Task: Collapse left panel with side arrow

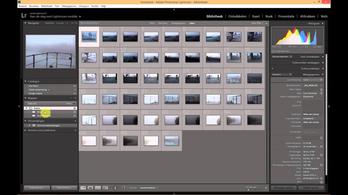Action: tap(19, 106)
